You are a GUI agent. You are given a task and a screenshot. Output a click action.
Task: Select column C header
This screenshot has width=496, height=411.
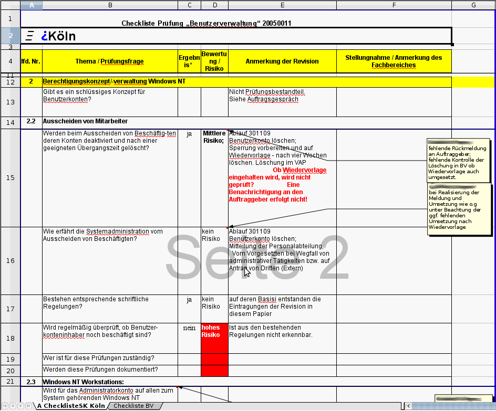190,5
